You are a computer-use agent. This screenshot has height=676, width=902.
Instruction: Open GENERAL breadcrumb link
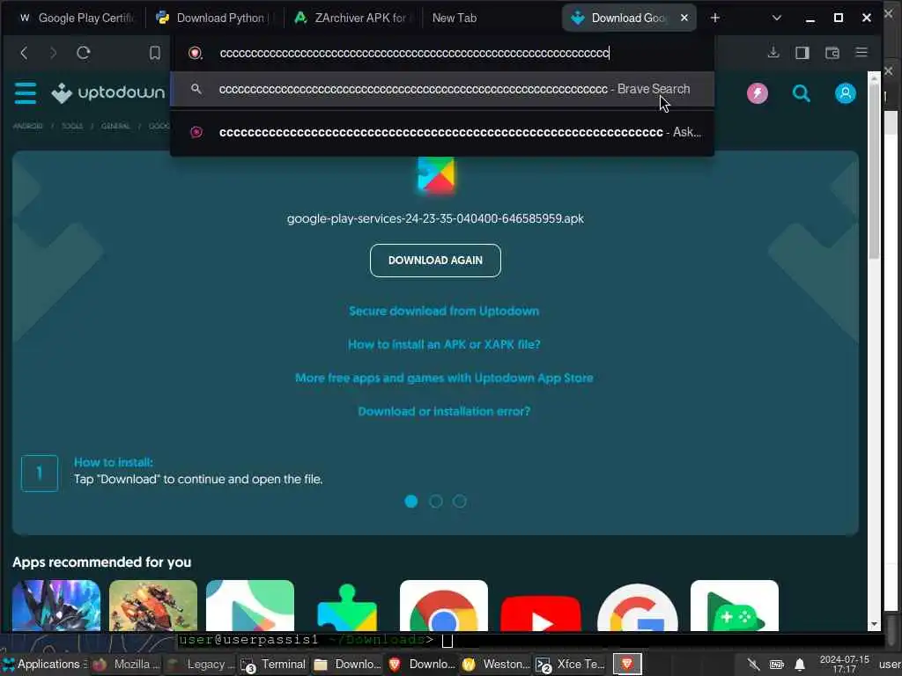pos(115,126)
